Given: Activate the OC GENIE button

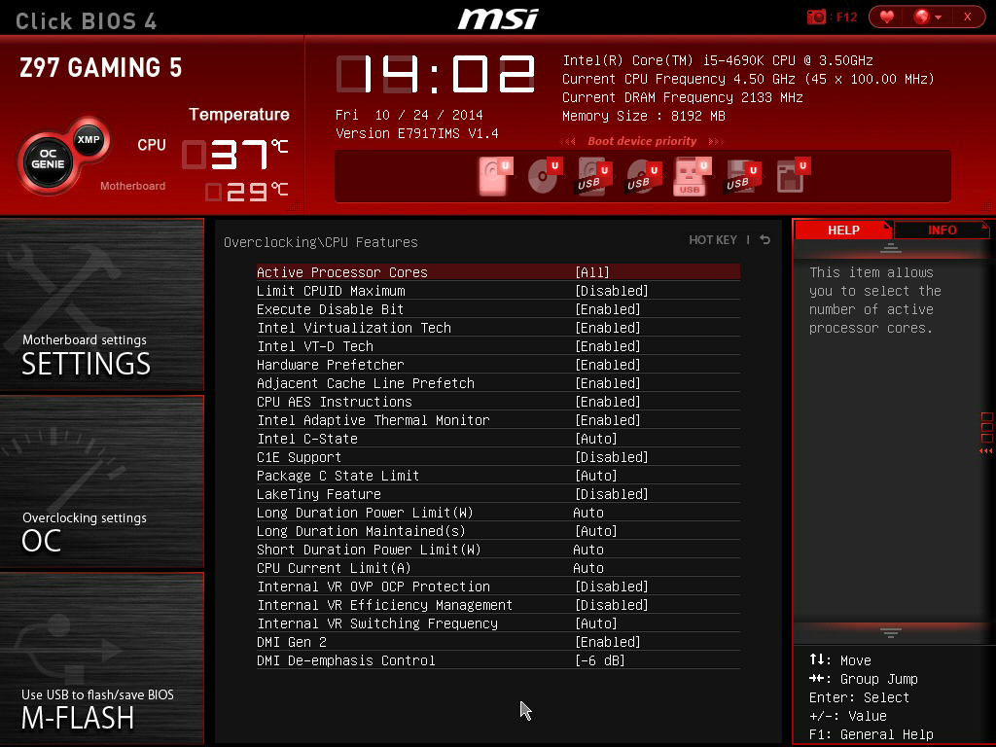Looking at the screenshot, I should pyautogui.click(x=48, y=159).
